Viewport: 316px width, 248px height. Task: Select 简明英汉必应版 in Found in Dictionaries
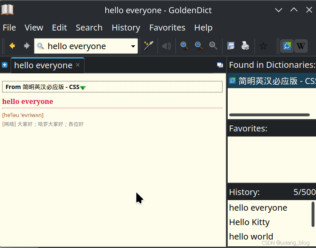(272, 81)
